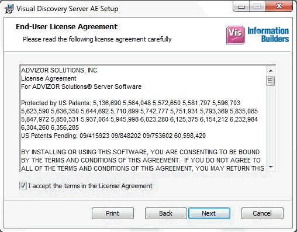Click the "End-User License Agreement" heading

[x=67, y=27]
